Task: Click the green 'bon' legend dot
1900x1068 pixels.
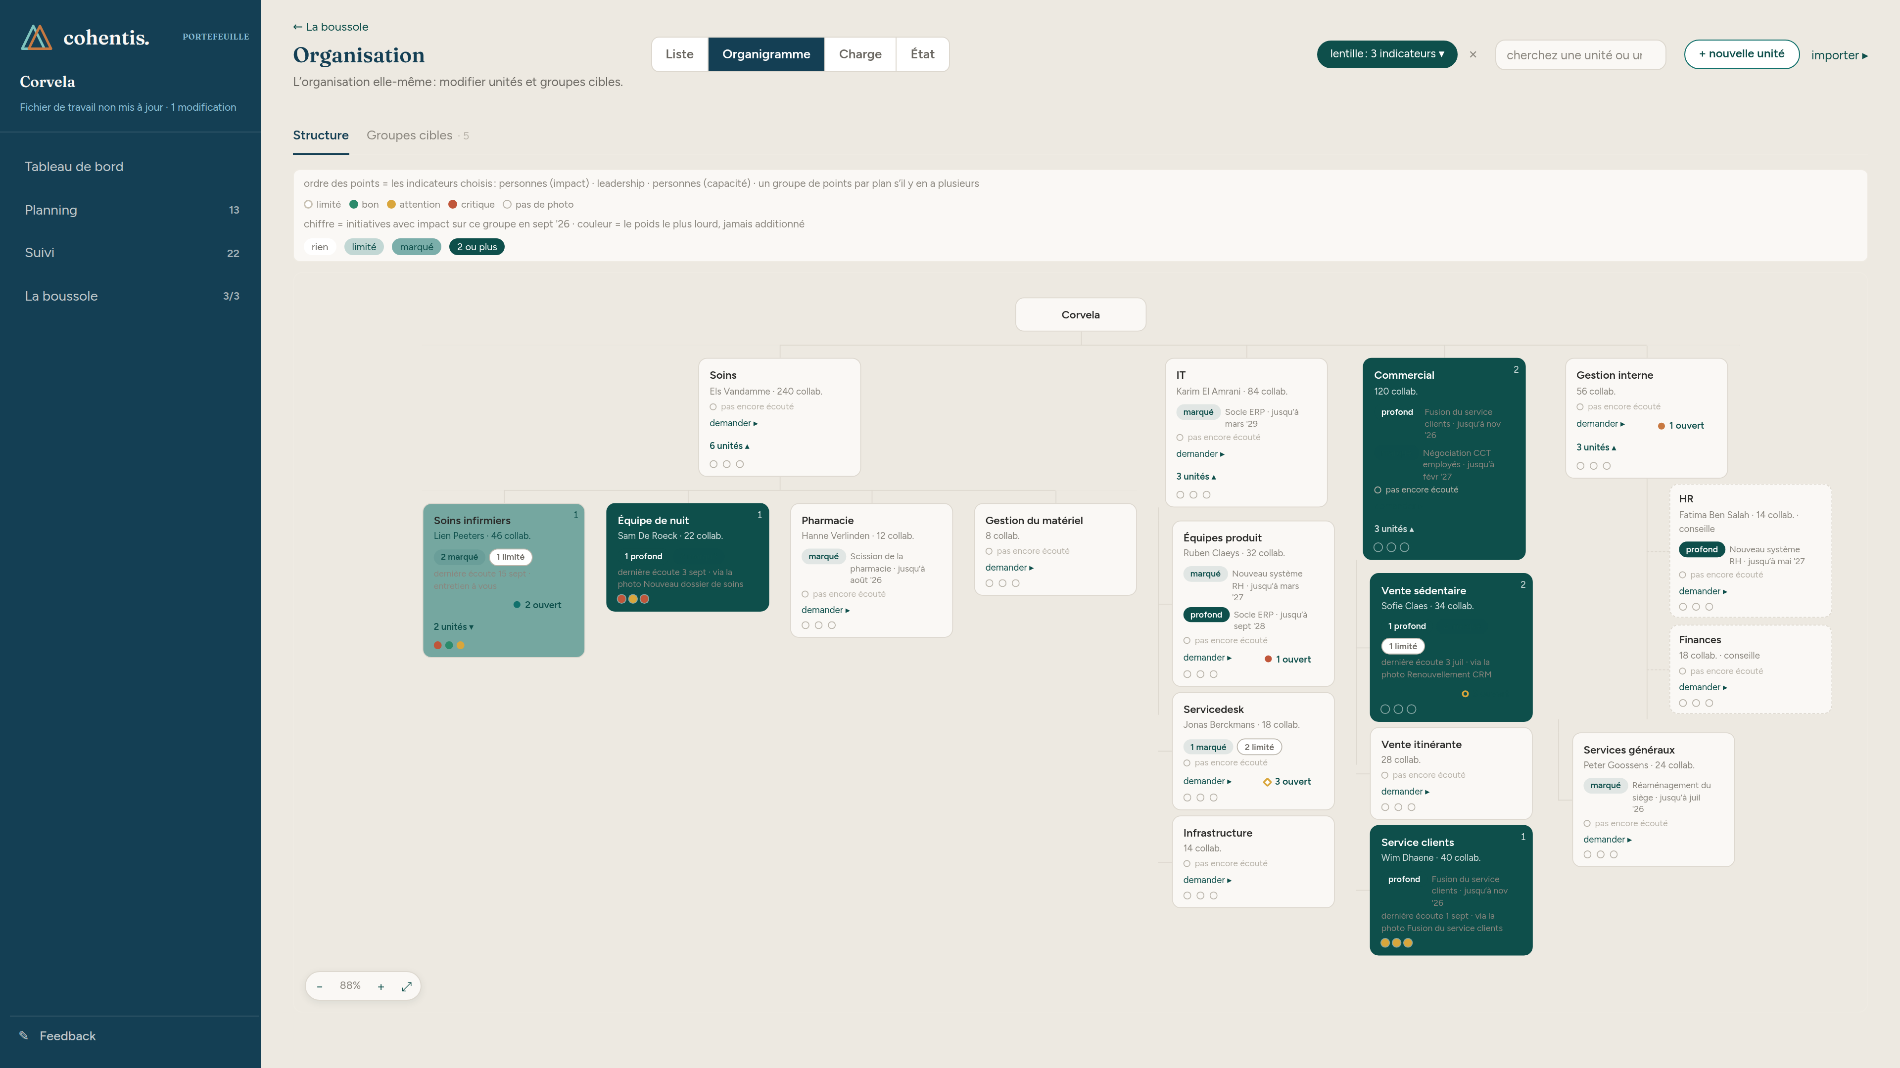Action: (x=353, y=205)
